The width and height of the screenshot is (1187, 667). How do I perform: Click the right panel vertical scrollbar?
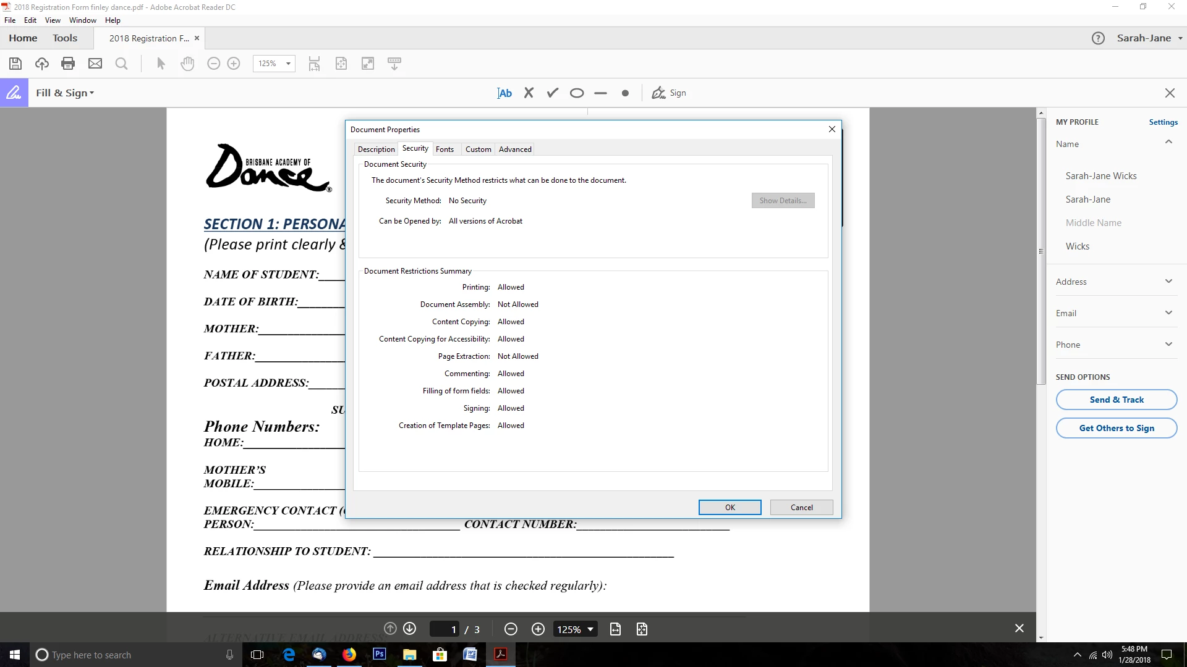(1041, 251)
